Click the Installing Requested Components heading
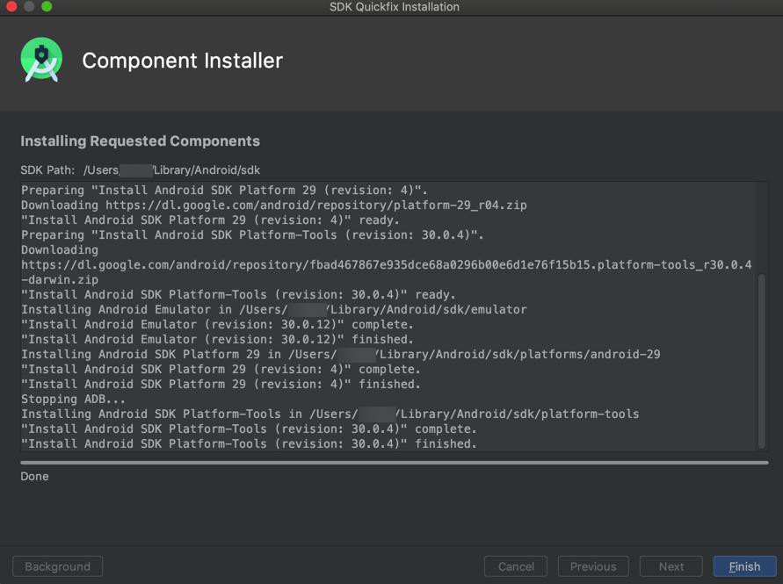Image resolution: width=783 pixels, height=584 pixels. point(141,141)
